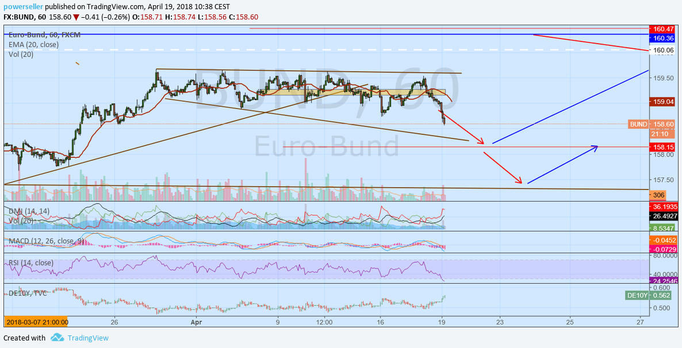Click the 0.500 DE10Y axis tick
This screenshot has width=682, height=348.
[661, 308]
